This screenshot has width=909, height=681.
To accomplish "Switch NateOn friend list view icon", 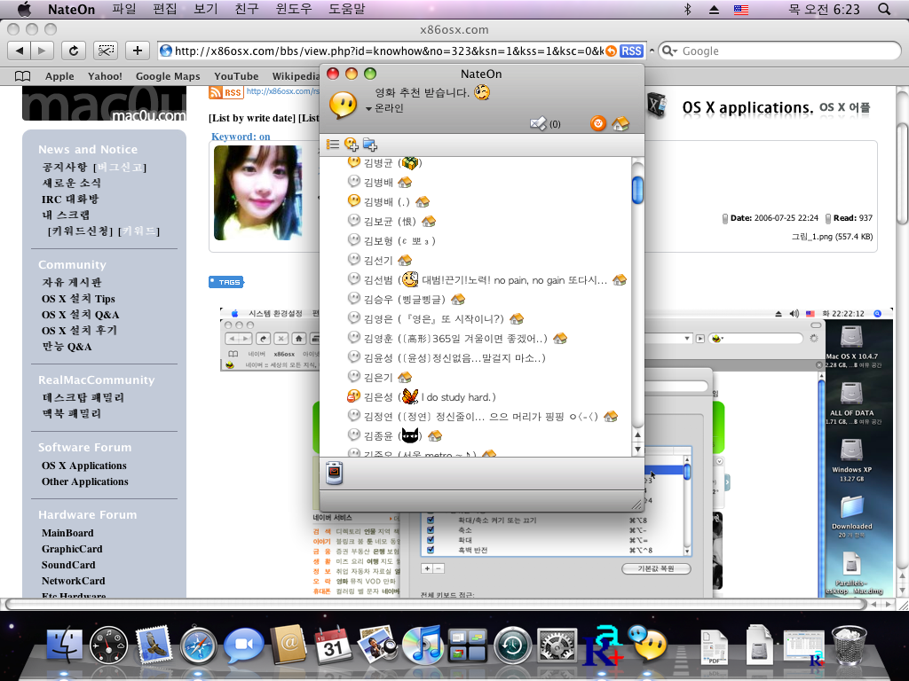I will click(x=333, y=145).
